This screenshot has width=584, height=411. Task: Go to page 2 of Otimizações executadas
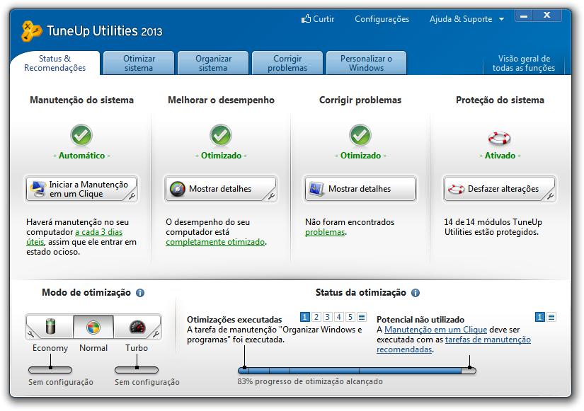[x=316, y=317]
